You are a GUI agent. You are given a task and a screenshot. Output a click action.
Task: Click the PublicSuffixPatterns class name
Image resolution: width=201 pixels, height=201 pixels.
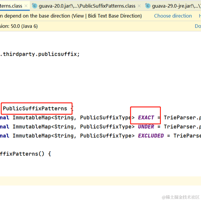[35, 108]
